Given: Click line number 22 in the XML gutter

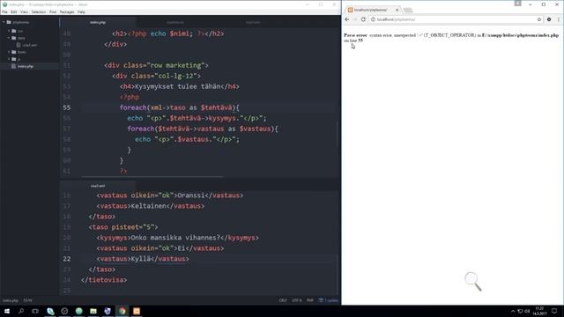Looking at the screenshot, I should [x=67, y=259].
